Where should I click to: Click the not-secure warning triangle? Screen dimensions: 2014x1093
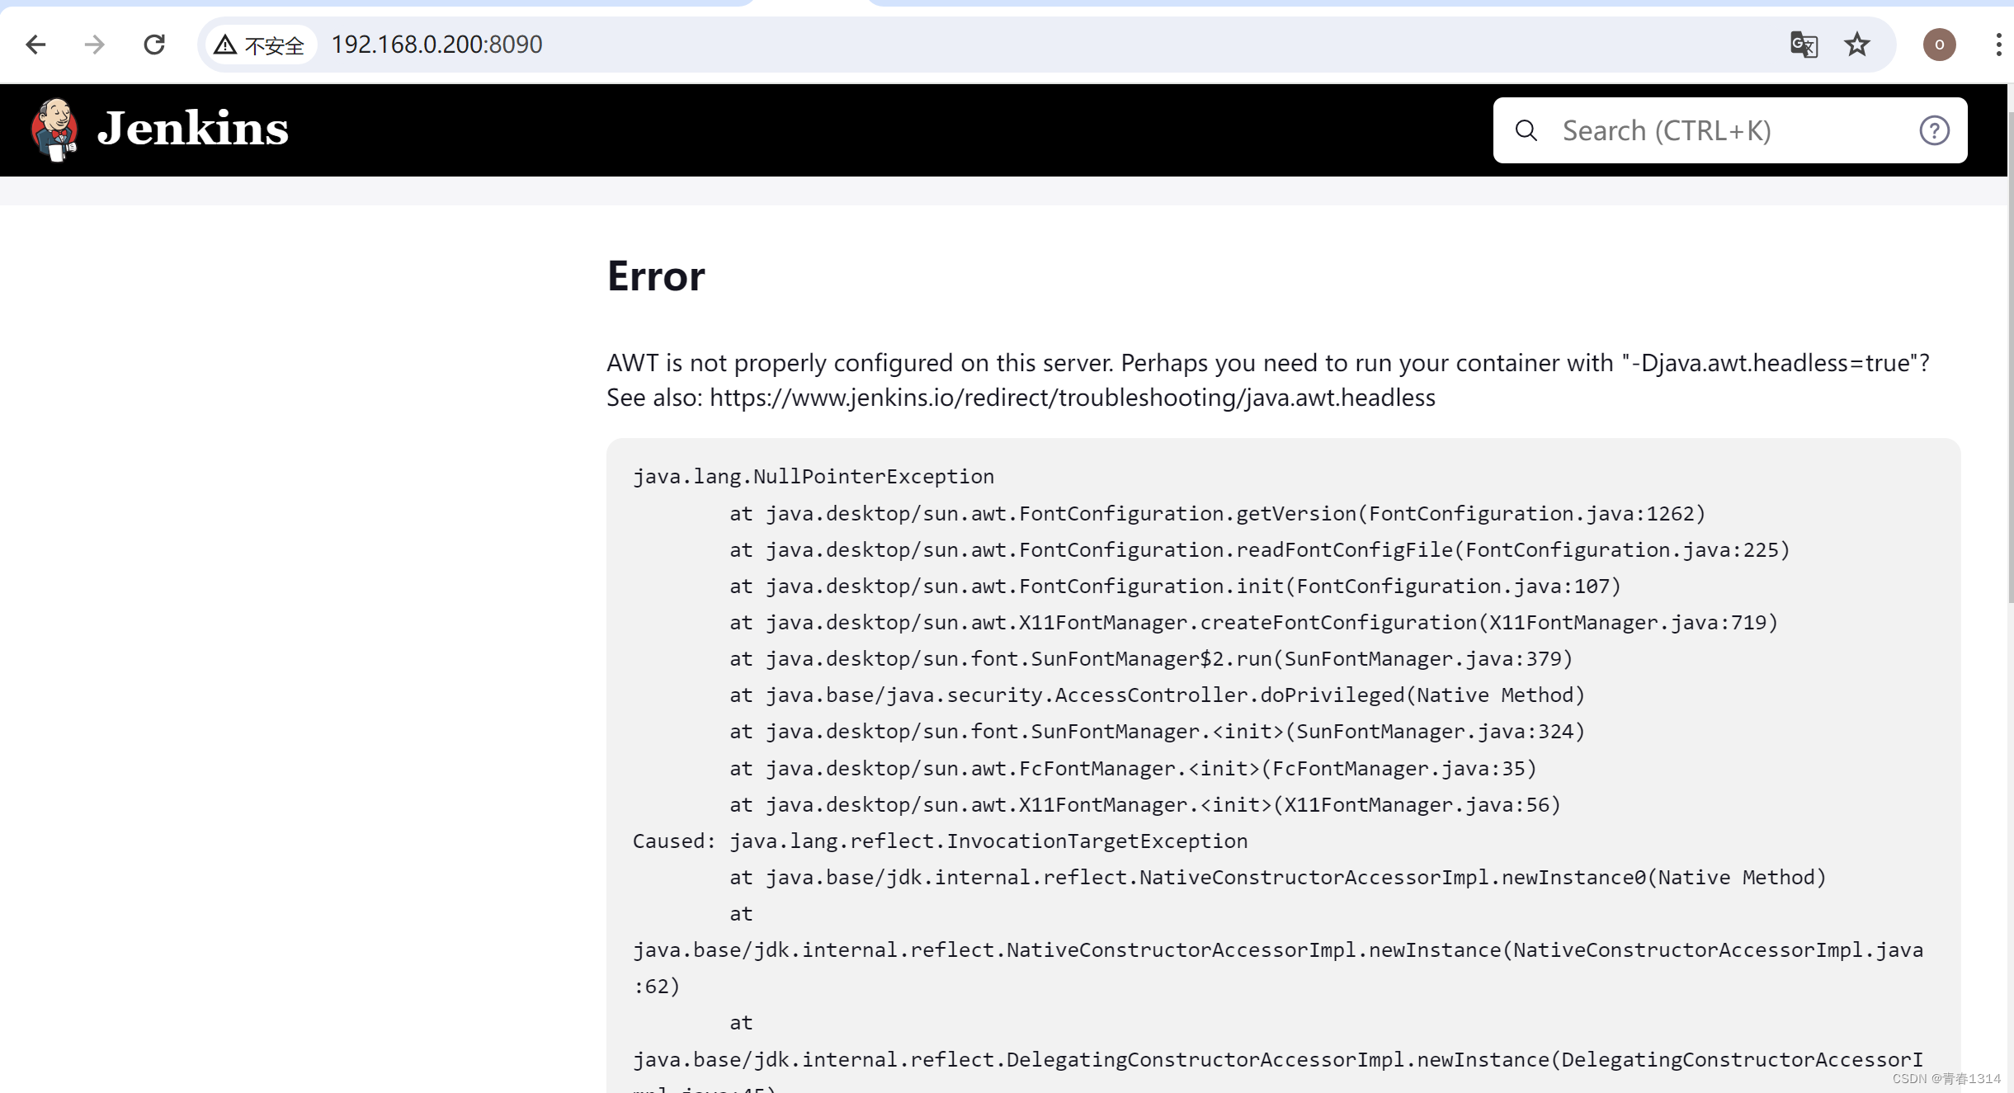[x=225, y=45]
